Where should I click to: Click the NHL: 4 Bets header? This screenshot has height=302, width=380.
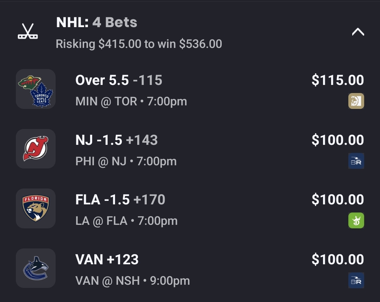(97, 23)
